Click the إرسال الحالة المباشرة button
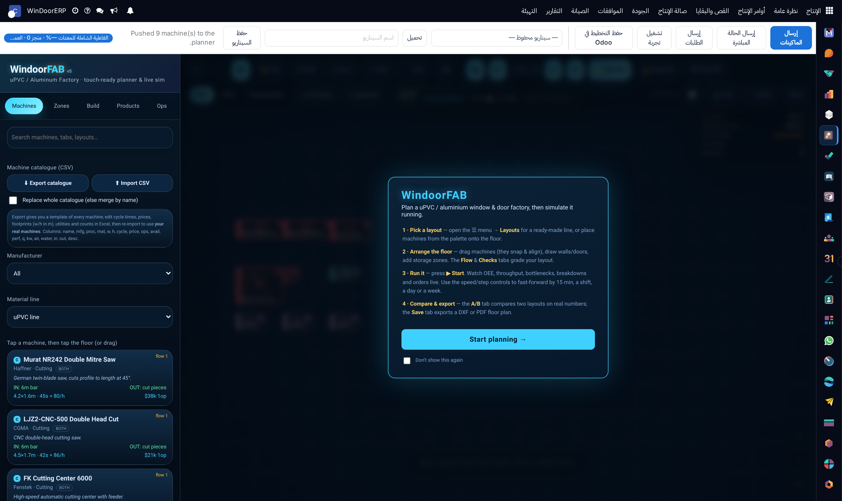Image resolution: width=842 pixels, height=501 pixels. pos(741,38)
